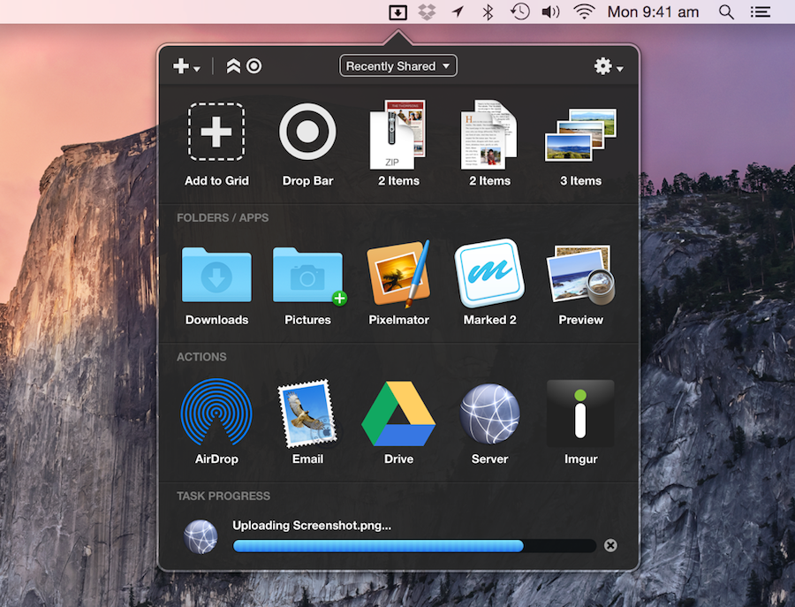Select the Server globe action
Viewport: 795px width, 607px height.
pyautogui.click(x=489, y=414)
